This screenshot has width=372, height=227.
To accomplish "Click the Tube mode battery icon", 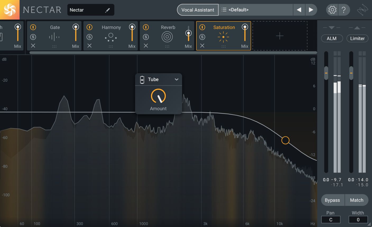I will coord(142,80).
